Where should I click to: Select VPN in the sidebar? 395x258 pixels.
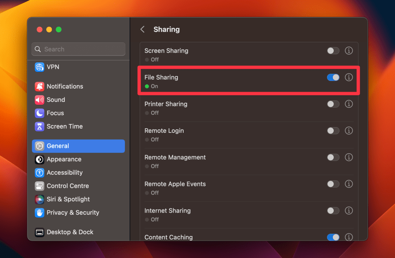point(53,67)
